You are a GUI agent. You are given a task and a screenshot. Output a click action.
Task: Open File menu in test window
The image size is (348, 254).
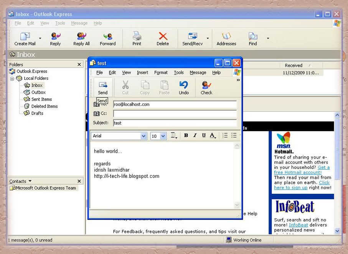pos(99,73)
